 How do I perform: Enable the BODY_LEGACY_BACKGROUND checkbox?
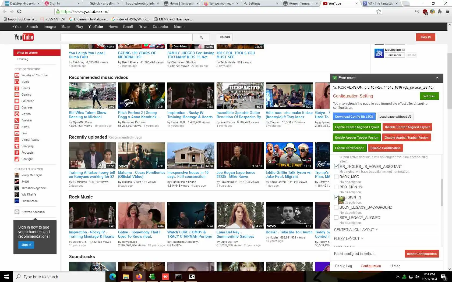click(x=336, y=207)
